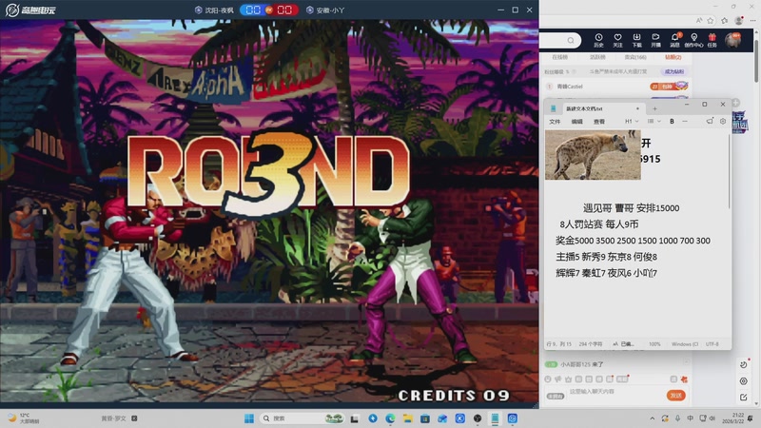Open the 历史 history icon in Douyu header
Image resolution: width=761 pixels, height=428 pixels.
pos(598,40)
